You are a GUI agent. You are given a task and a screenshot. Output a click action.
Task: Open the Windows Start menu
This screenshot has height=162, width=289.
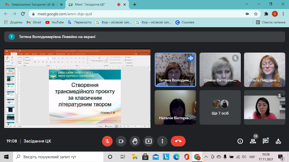pyautogui.click(x=6, y=157)
